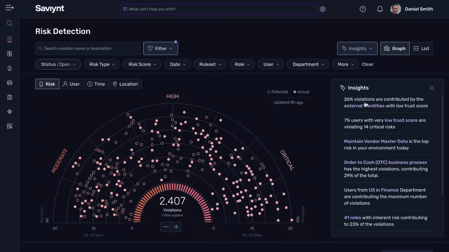Open the red alert icon in the sidebar
449x252 pixels.
[9, 39]
